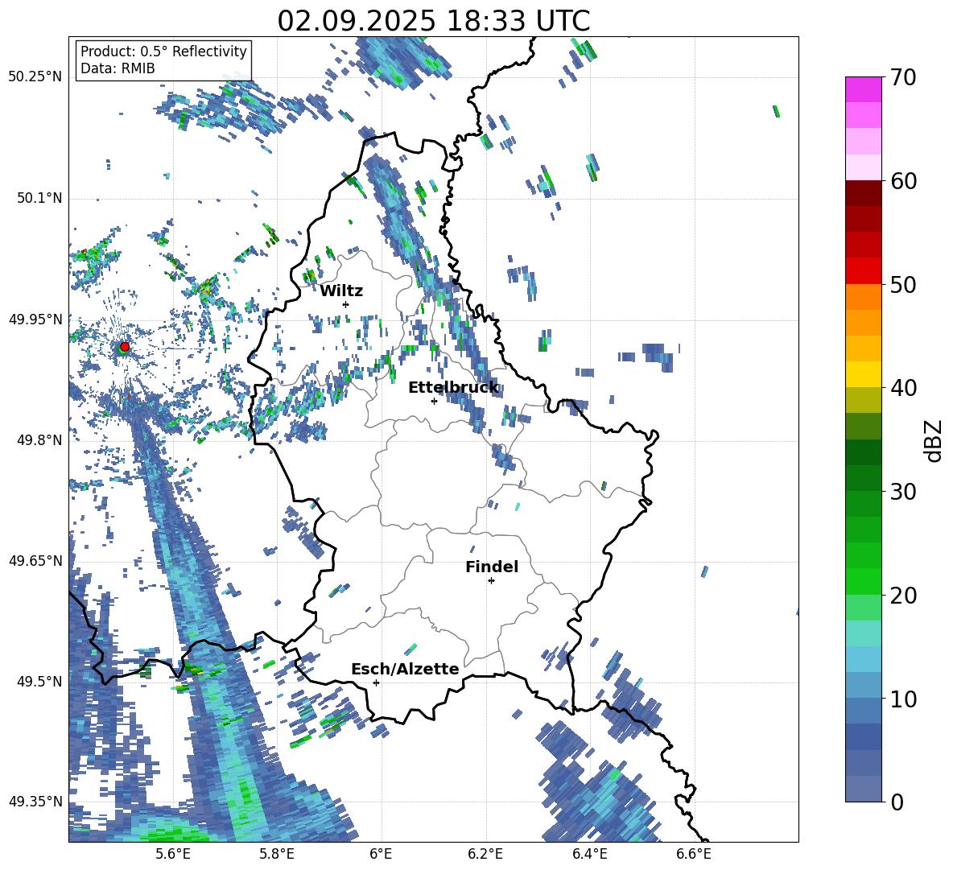
Task: Click the 6.2°E longitude label
Action: [x=485, y=854]
